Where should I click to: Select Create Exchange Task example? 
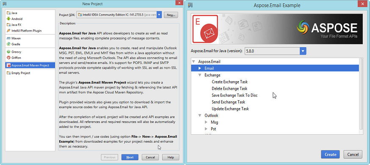point(229,82)
